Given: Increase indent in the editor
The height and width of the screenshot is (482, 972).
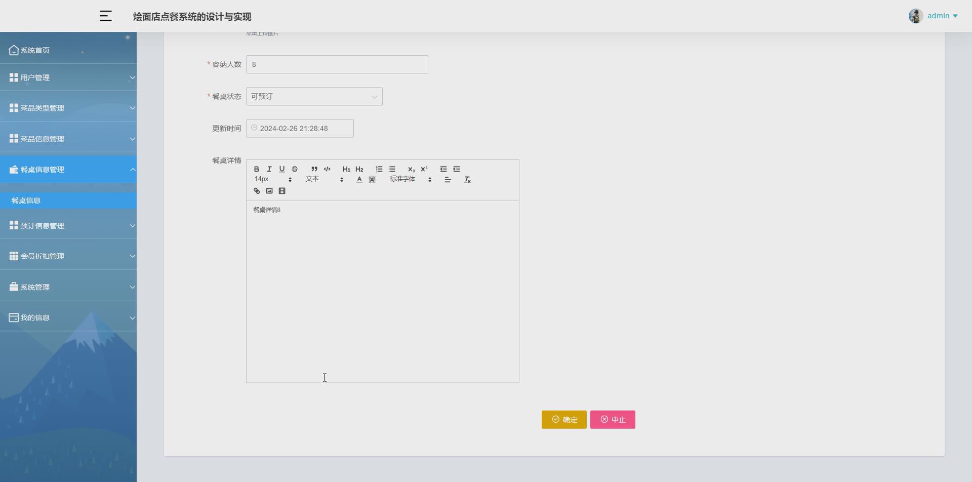Looking at the screenshot, I should (x=457, y=169).
